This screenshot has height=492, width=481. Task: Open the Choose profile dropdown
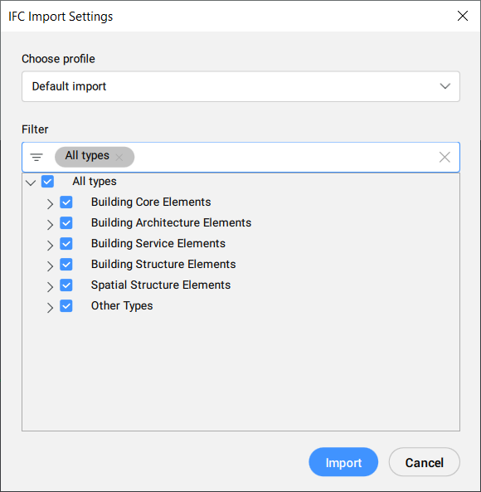(x=240, y=86)
